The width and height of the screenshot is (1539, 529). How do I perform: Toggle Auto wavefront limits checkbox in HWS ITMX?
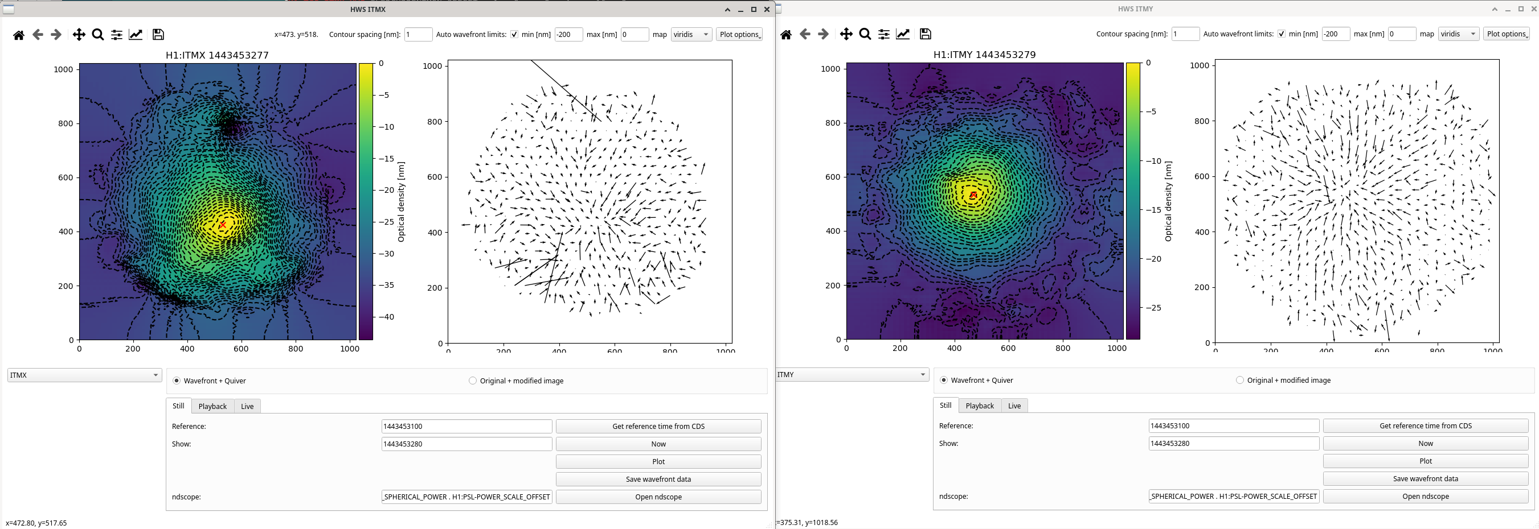(x=514, y=35)
